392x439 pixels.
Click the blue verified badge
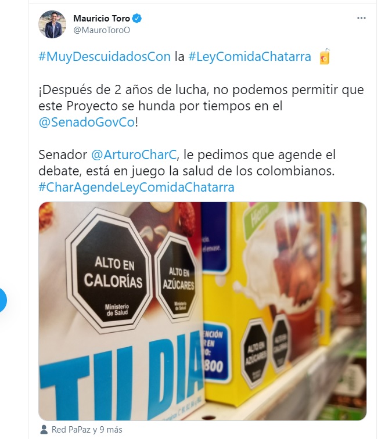pos(137,19)
